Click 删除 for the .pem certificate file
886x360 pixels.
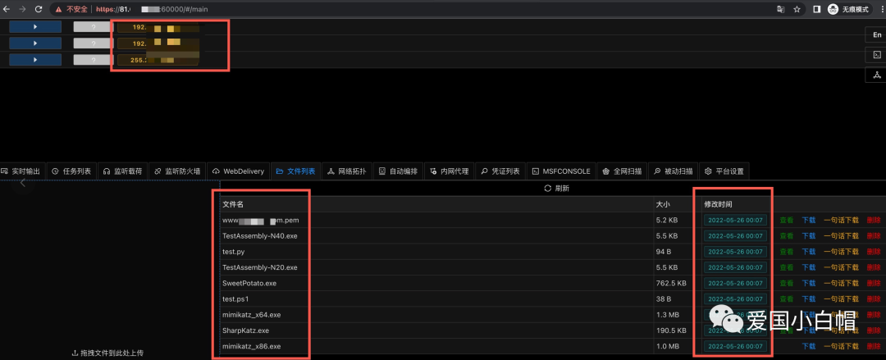tap(873, 220)
